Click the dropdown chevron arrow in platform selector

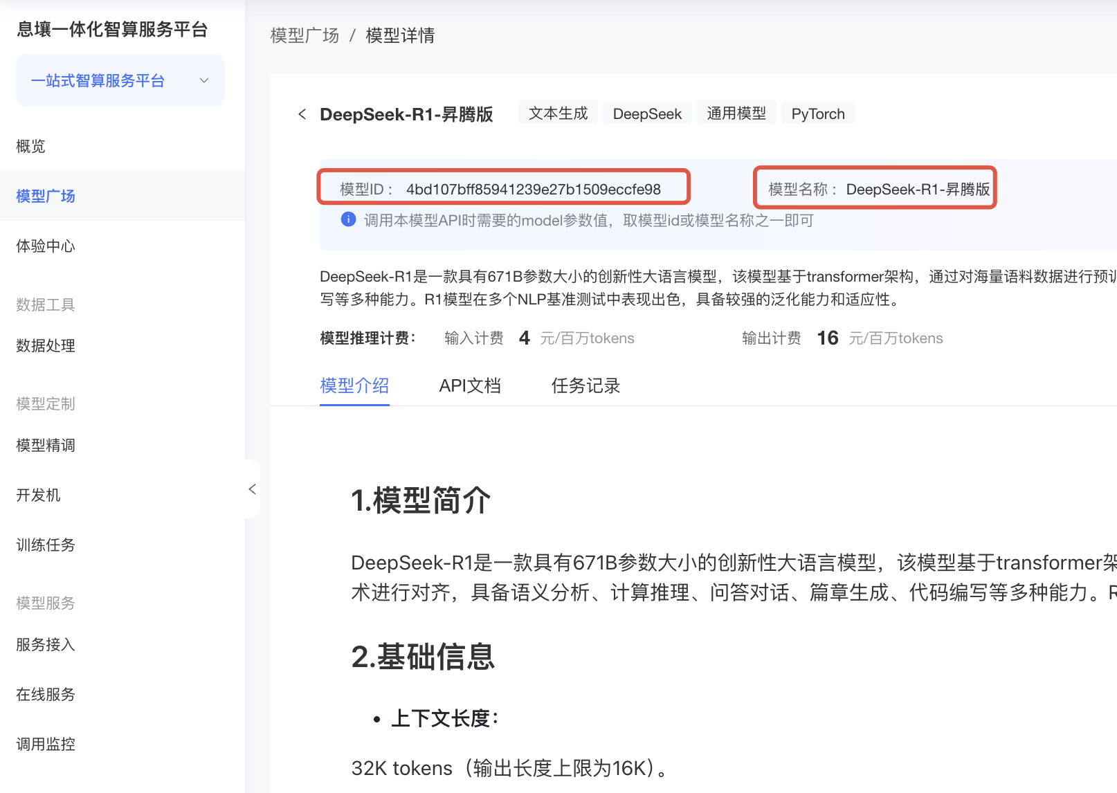[204, 80]
